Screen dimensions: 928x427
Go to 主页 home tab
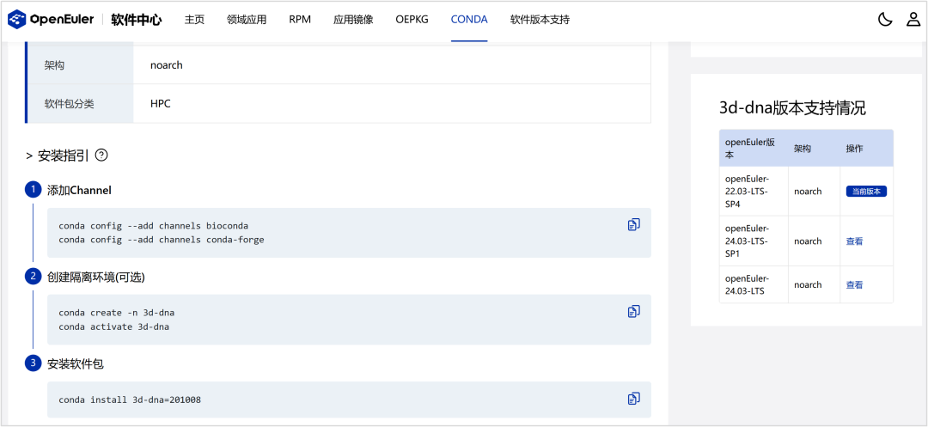coord(195,20)
